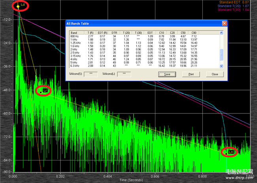The height and width of the screenshot is (183, 257).
Task: Click the %Alcons(L) value field
Action: [x=124, y=74]
